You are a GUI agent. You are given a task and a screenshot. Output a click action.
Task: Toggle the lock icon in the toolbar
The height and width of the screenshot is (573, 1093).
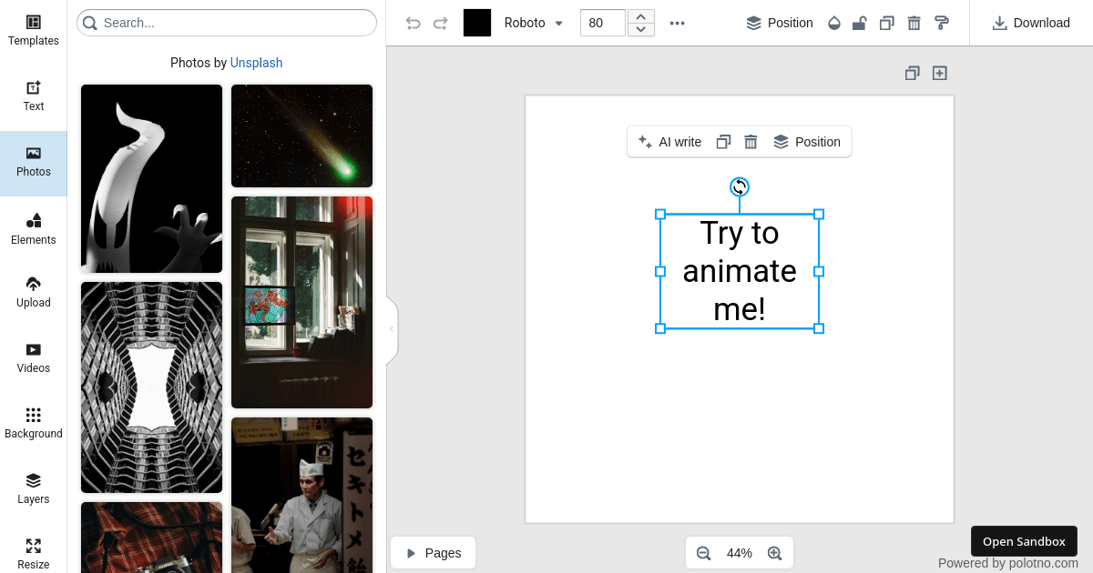[859, 23]
